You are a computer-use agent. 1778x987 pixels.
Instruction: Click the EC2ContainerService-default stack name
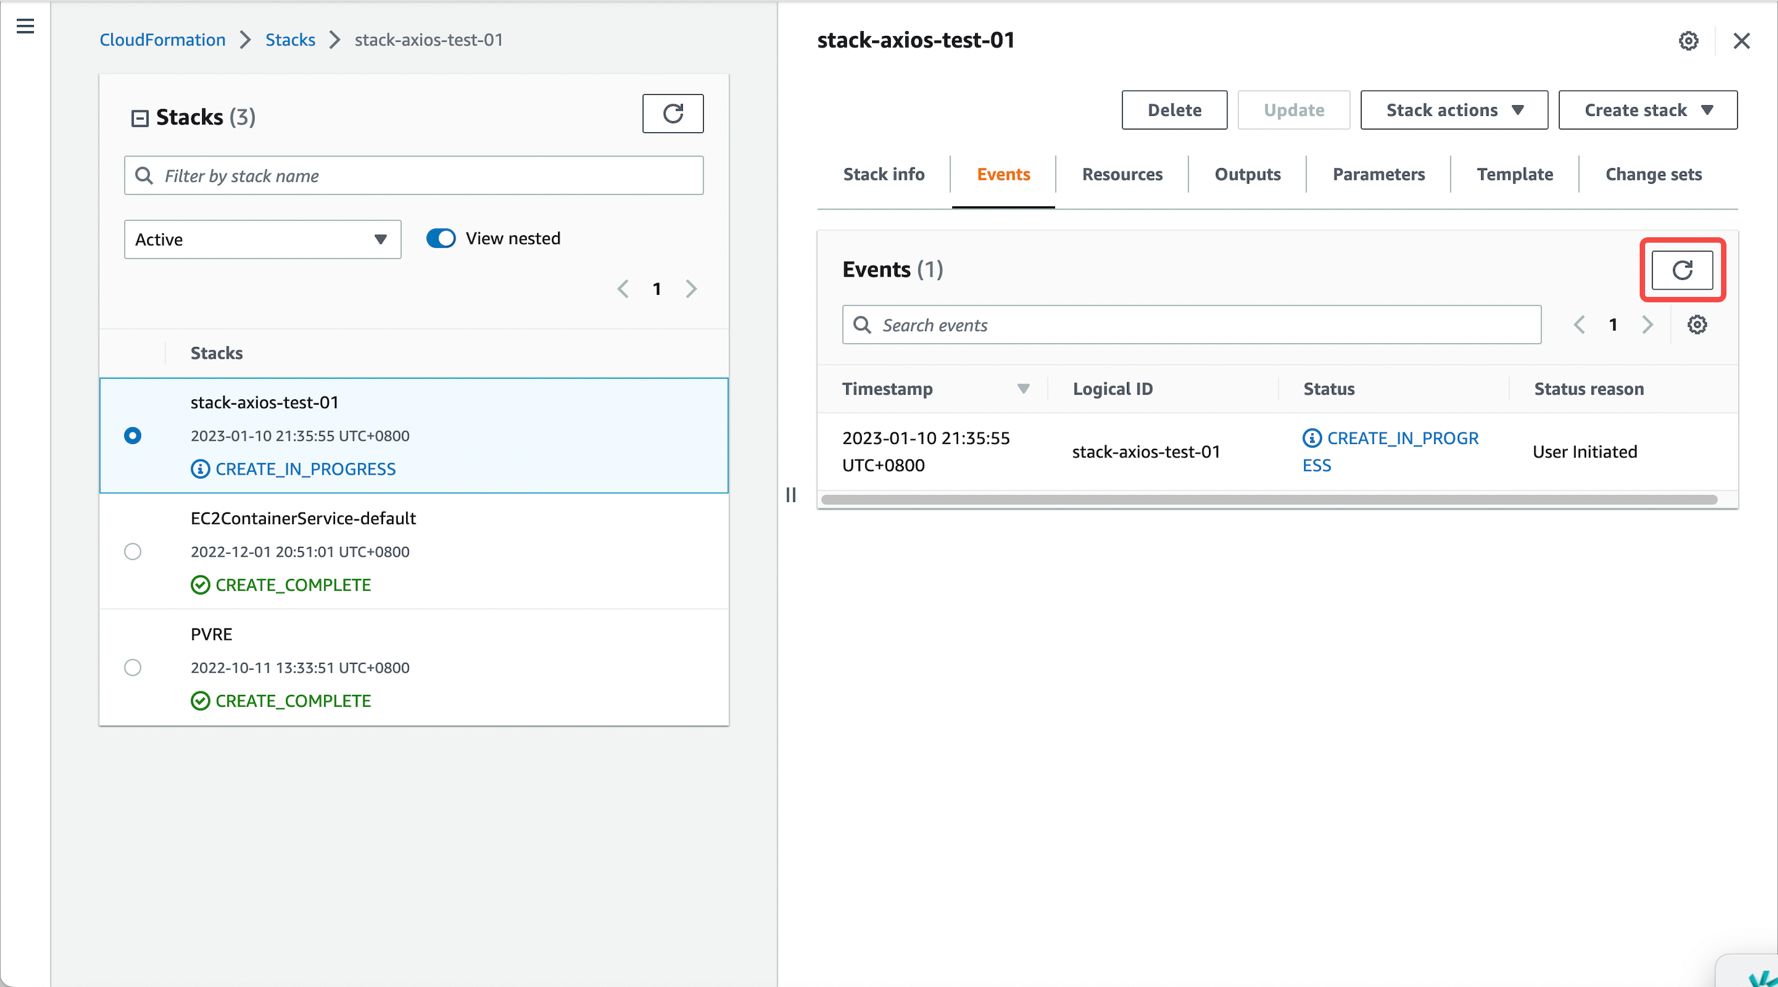tap(303, 519)
